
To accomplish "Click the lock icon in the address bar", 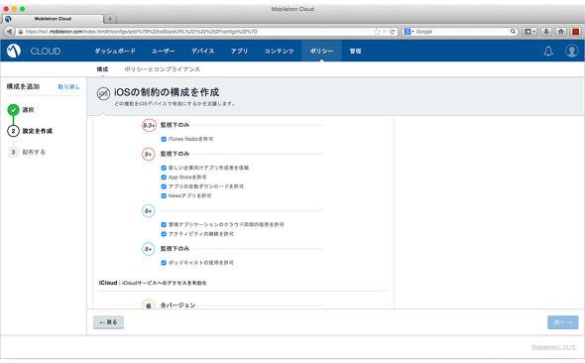I will point(21,32).
